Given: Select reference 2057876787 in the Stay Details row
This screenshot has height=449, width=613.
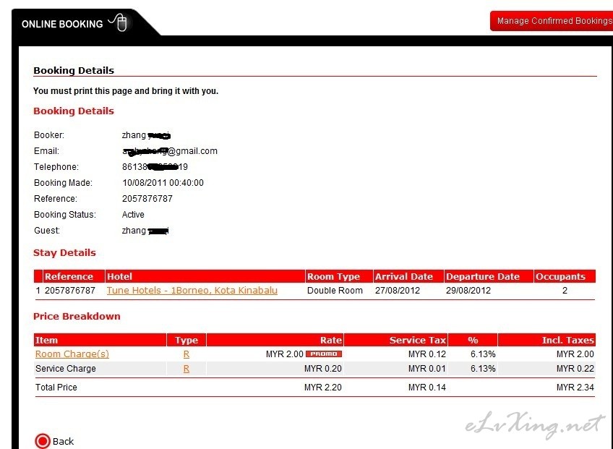Looking at the screenshot, I should click(x=70, y=291).
